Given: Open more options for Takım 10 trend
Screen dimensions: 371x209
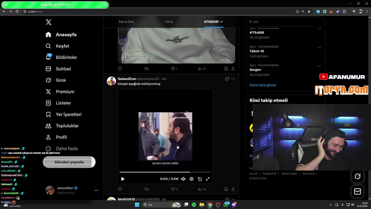Looking at the screenshot, I should (x=319, y=47).
